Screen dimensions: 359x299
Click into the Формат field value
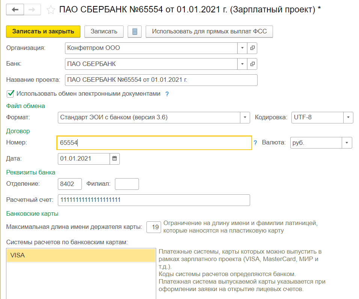coord(149,117)
